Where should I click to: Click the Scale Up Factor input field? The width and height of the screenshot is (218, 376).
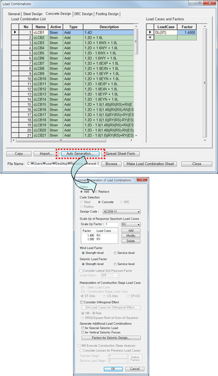tap(112, 224)
